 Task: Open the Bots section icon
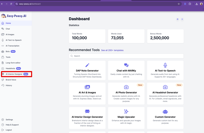3,51
